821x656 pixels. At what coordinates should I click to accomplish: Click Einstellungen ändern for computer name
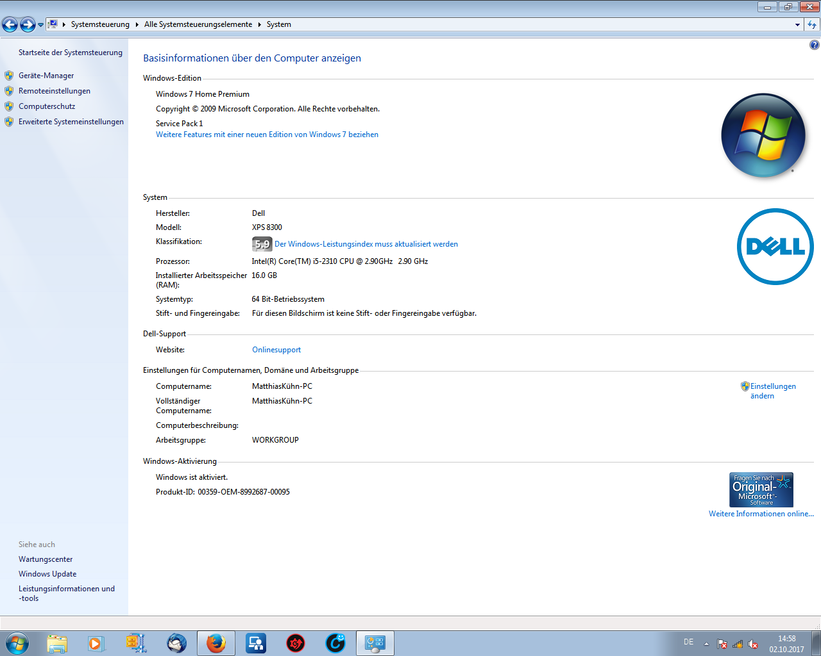(x=773, y=391)
